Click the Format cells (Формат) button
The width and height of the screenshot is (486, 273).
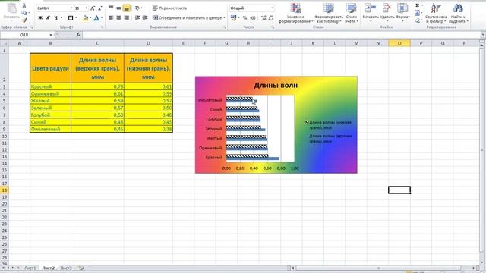coord(402,13)
